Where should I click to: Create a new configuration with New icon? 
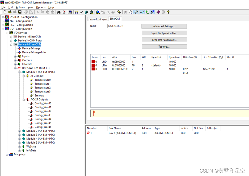(x=5, y=12)
